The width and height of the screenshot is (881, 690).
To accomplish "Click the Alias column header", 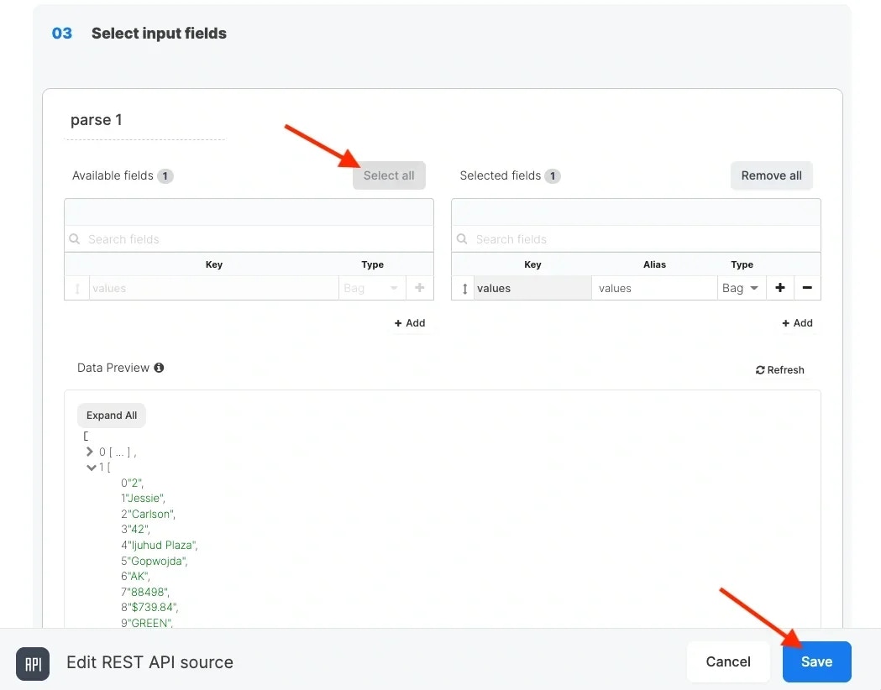I will point(654,264).
